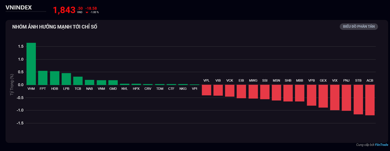Open the FiinTrade provider link

tap(382, 145)
